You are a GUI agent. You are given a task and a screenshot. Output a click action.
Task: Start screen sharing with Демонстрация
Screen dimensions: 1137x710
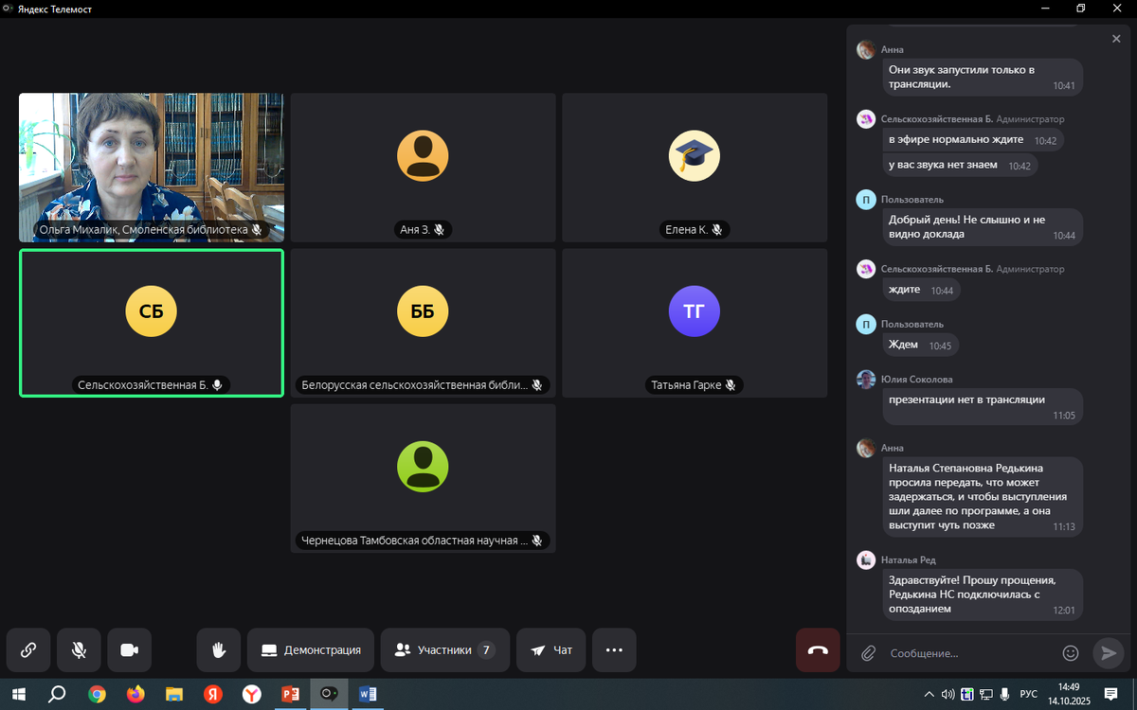click(x=311, y=650)
